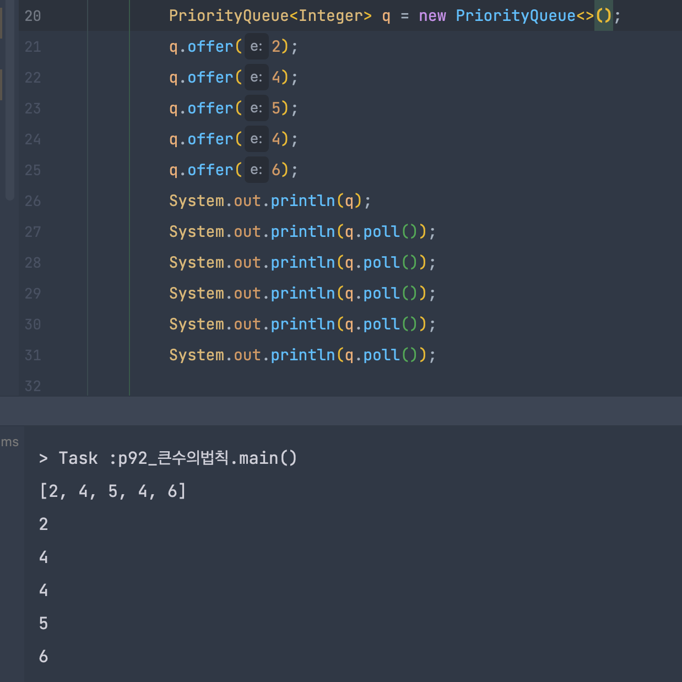Click the 'new' keyword on line 20
This screenshot has width=682, height=682.
pos(432,16)
